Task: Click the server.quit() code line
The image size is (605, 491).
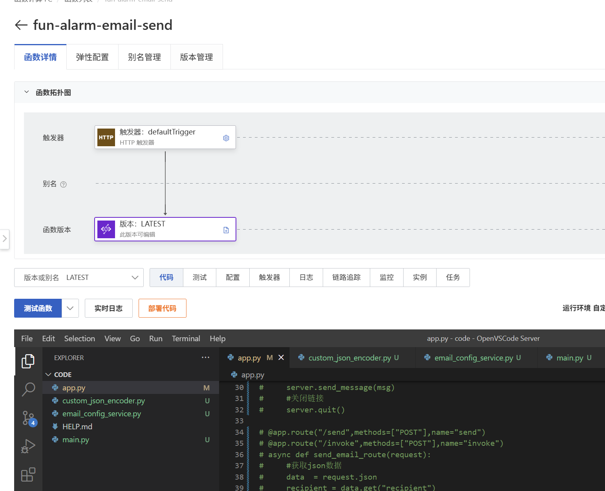Action: (302, 410)
